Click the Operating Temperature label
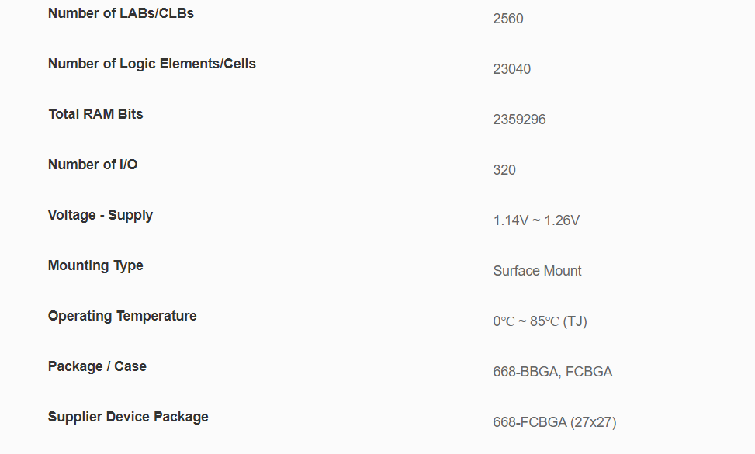 click(122, 316)
